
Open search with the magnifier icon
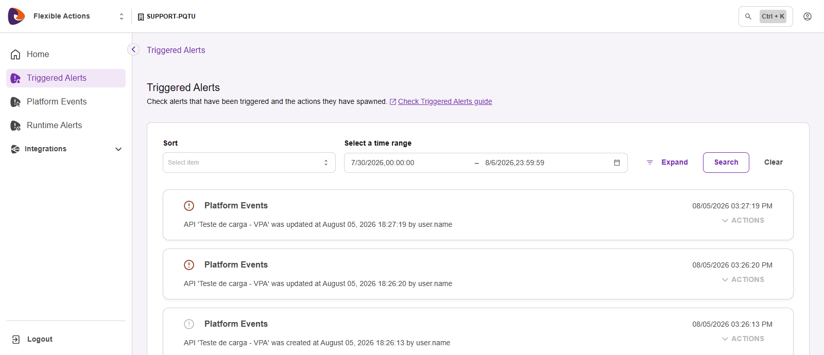pyautogui.click(x=748, y=16)
